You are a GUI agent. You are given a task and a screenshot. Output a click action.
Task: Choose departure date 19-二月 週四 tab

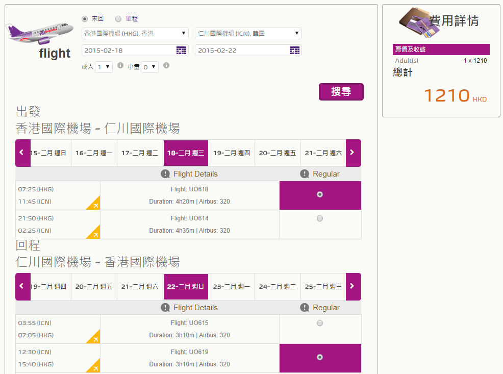(232, 153)
